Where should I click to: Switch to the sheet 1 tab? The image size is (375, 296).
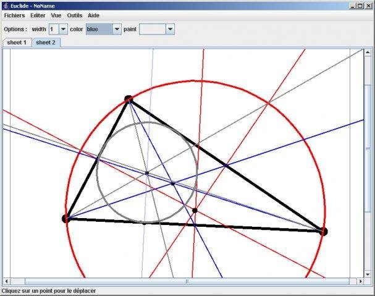[17, 43]
